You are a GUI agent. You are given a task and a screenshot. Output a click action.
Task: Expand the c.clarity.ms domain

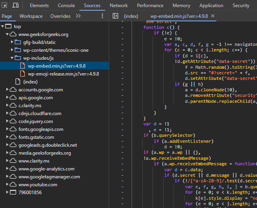(x=7, y=105)
